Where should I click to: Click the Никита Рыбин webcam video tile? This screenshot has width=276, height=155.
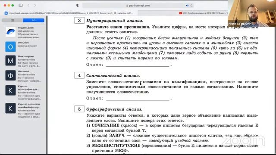(x=252, y=13)
